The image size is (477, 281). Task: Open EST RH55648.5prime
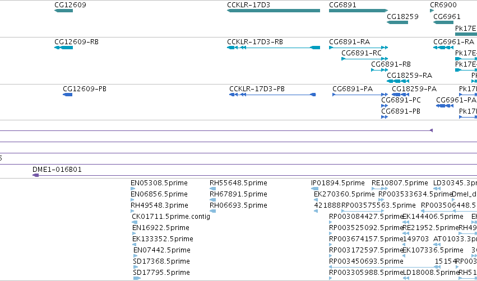(x=239, y=183)
